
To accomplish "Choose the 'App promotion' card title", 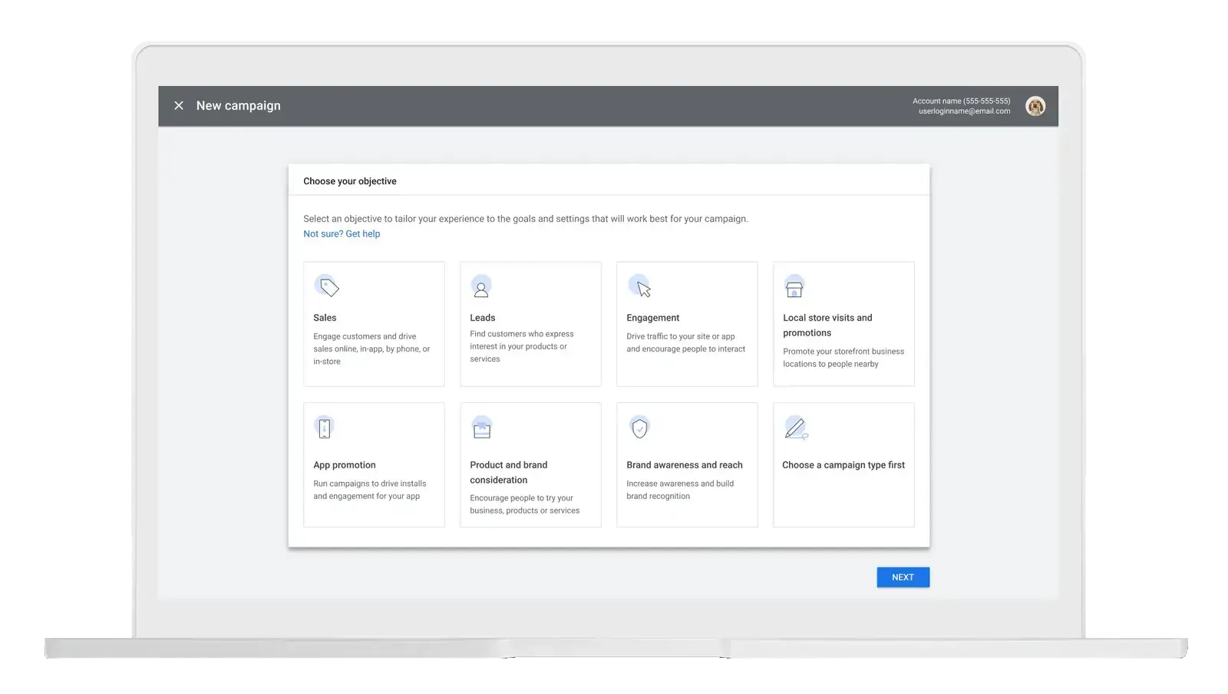I will pos(345,465).
